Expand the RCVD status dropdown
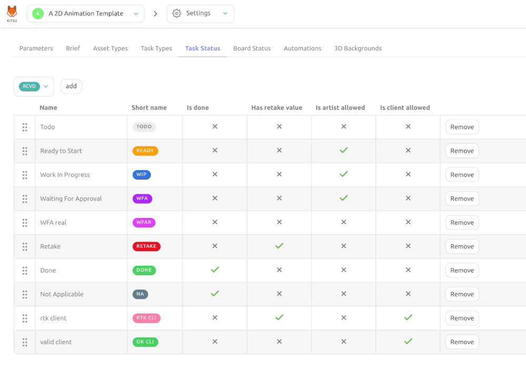 click(34, 86)
